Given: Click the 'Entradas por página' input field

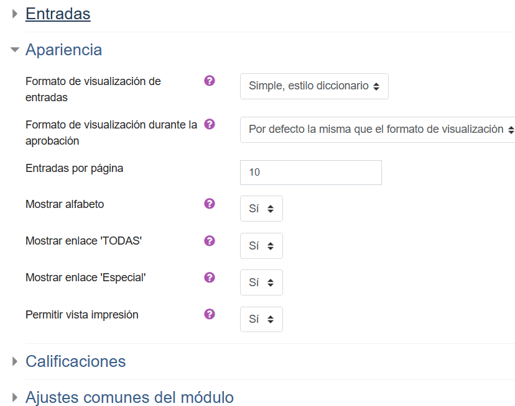Looking at the screenshot, I should pos(310,173).
